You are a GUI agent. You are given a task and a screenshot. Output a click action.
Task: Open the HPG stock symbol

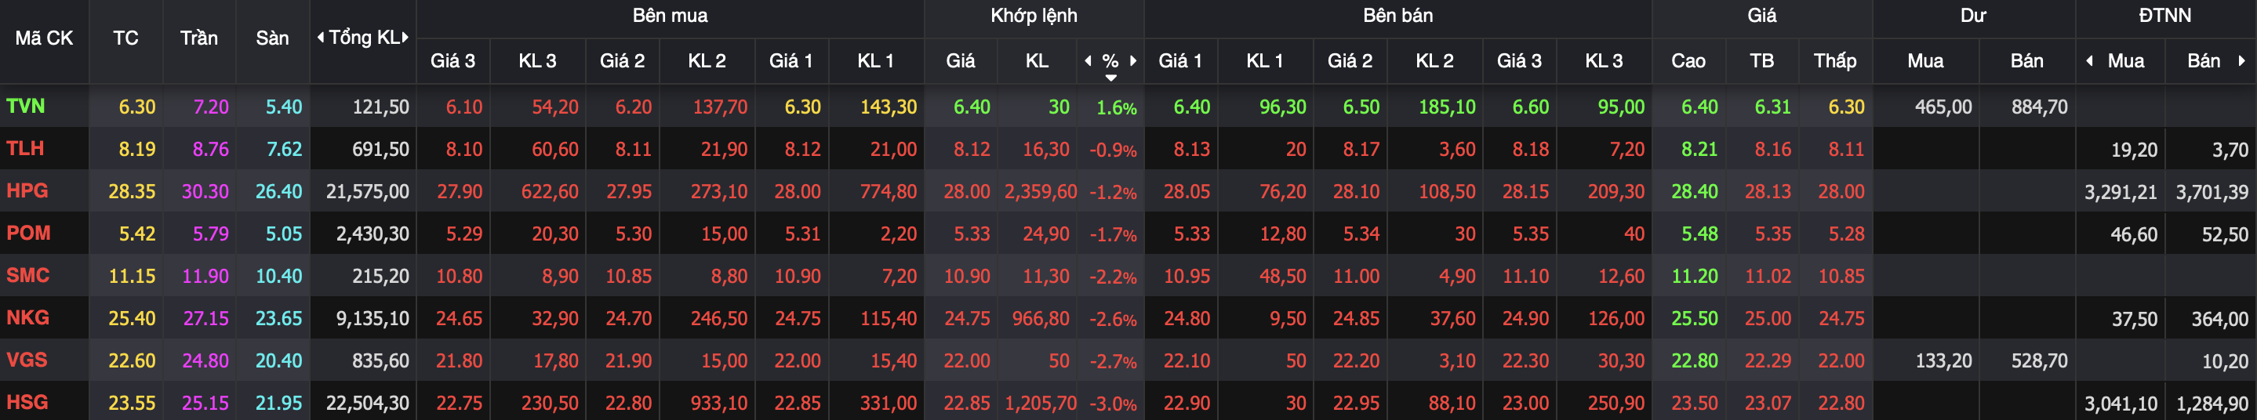coord(27,190)
